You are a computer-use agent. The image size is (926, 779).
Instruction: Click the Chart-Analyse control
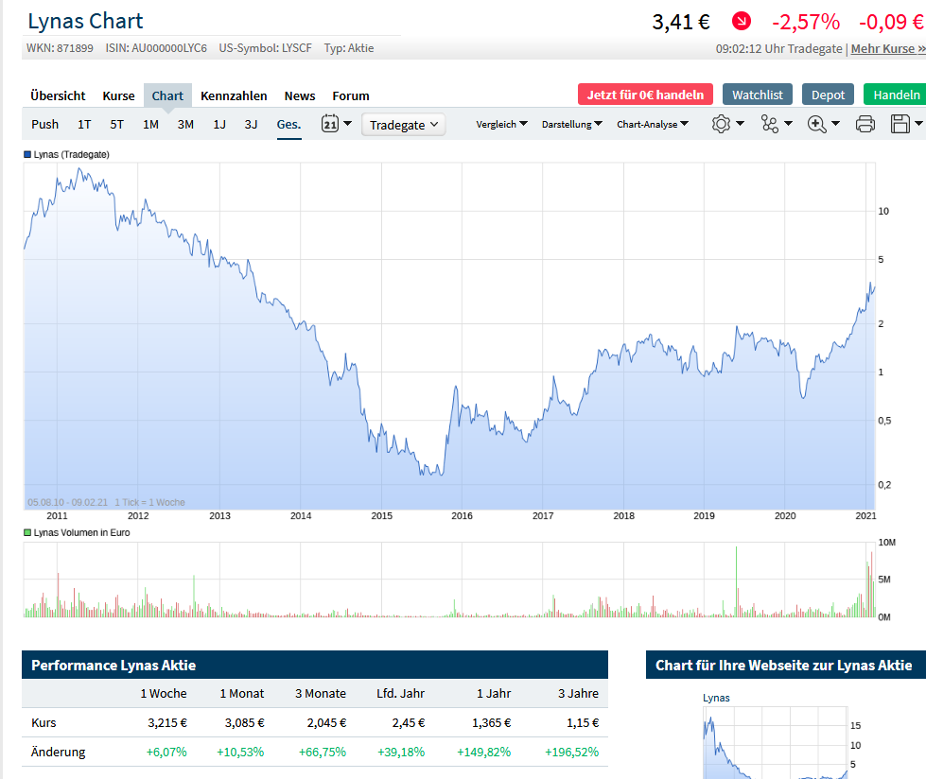click(x=652, y=124)
